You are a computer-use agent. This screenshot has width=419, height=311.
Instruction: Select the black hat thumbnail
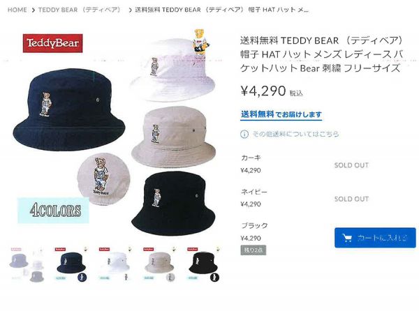pos(204,264)
